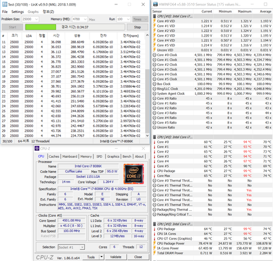The image size is (273, 261).
Task: Click the LinX Stop button
Action: (x=138, y=27)
